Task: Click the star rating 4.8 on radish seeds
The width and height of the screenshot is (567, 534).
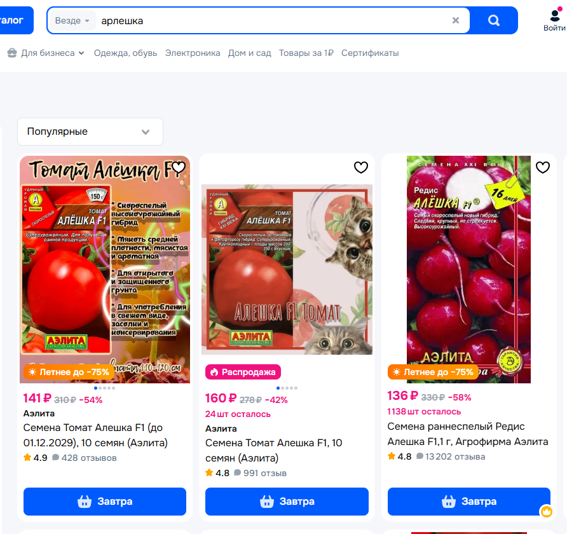Action: (400, 456)
